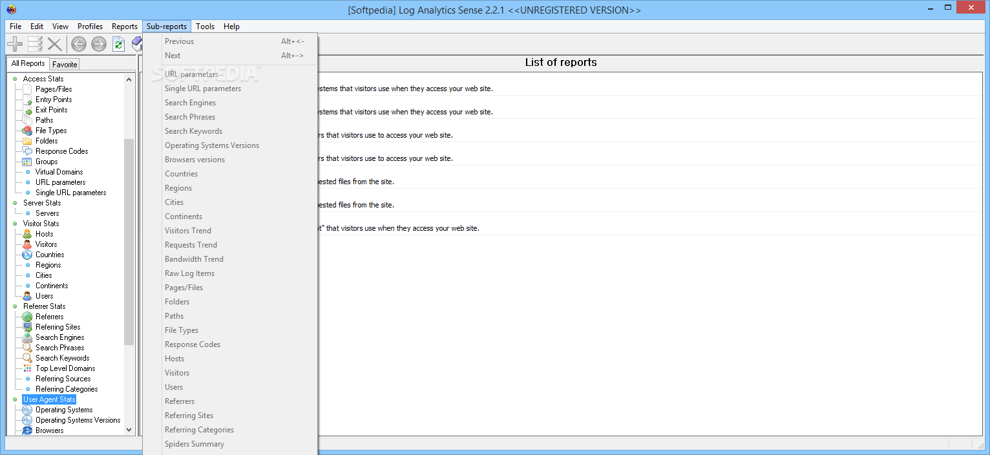This screenshot has height=455, width=990.
Task: Click the Pages/Files document icon
Action: pos(27,89)
